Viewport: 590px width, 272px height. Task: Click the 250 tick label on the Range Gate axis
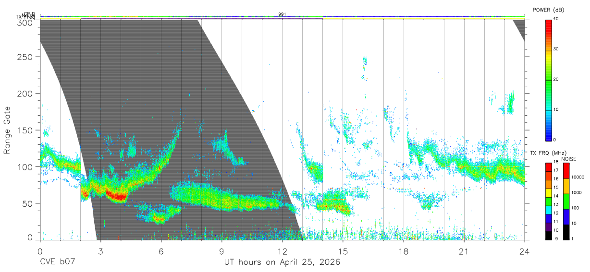click(x=25, y=57)
